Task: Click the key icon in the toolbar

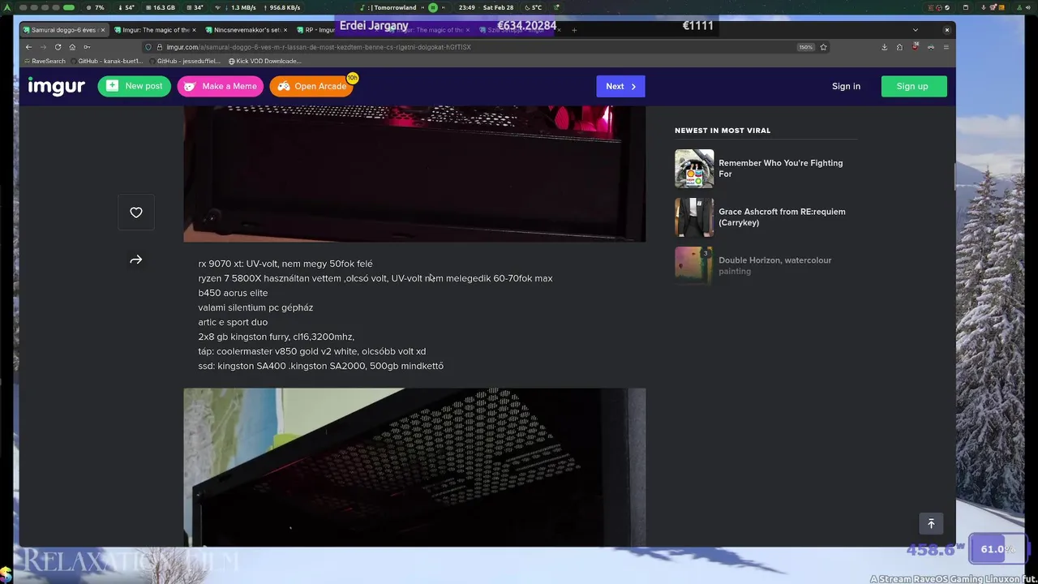Action: (x=87, y=47)
